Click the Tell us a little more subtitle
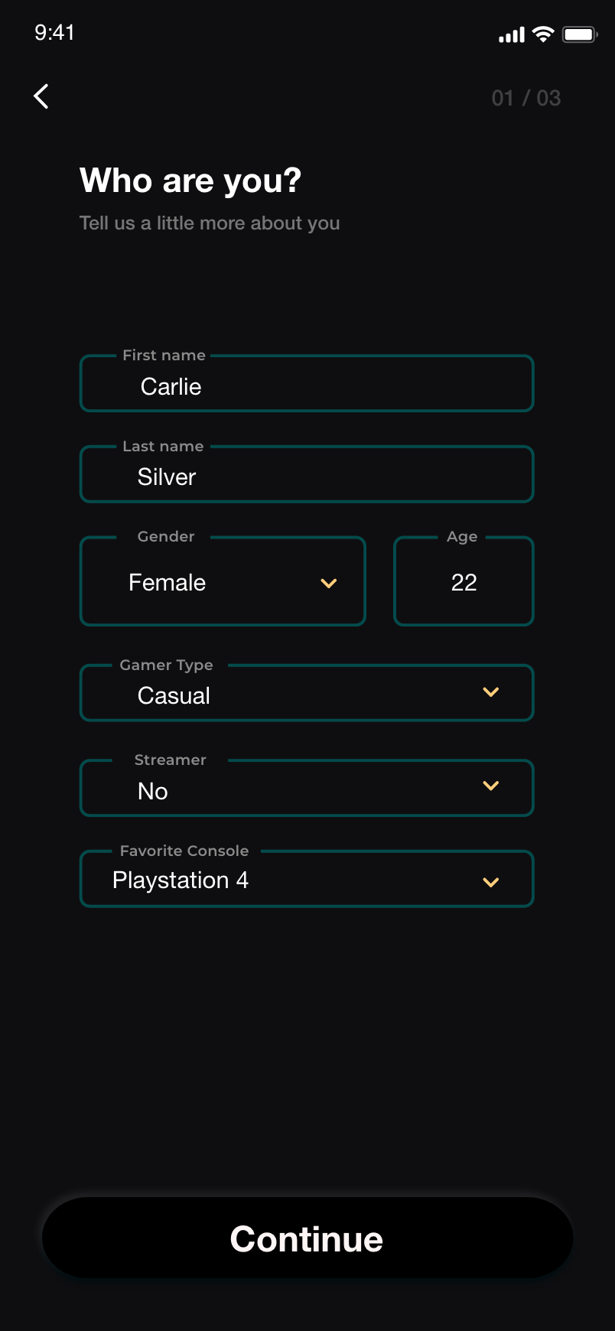Image resolution: width=615 pixels, height=1331 pixels. [210, 223]
